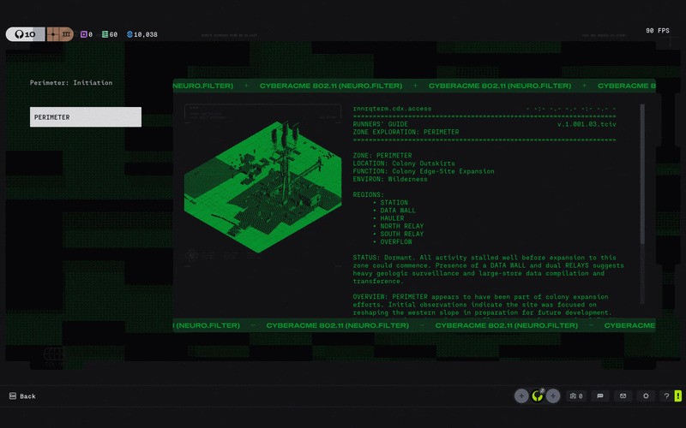Viewport: 686px width, 428px height.
Task: Click the yellow exclamation alert badge
Action: pos(678,396)
